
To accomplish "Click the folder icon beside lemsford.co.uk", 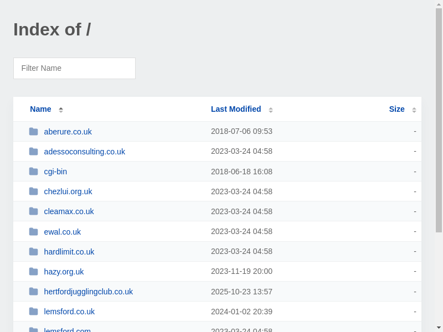I will 34,312.
